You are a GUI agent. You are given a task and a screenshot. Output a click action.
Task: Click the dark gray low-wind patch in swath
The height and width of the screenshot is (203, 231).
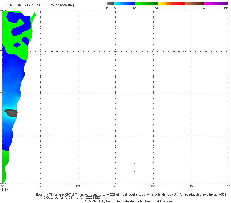point(12,113)
